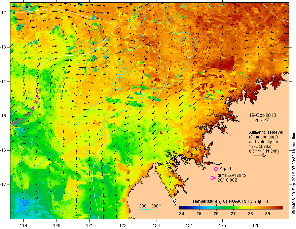Select the time text 20:42Z
The width and height of the screenshot is (296, 229).
click(261, 121)
